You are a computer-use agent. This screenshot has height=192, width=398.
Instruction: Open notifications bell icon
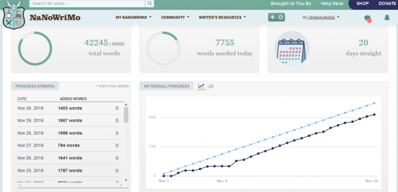[x=387, y=17]
